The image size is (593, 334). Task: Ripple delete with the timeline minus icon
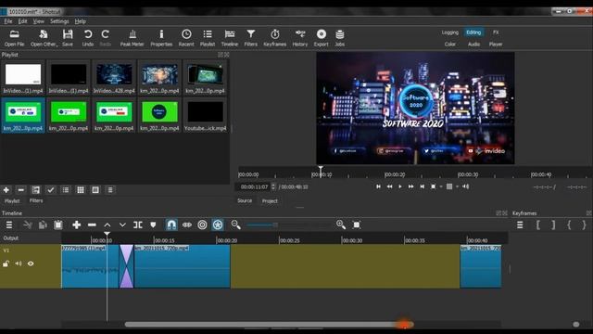click(92, 225)
